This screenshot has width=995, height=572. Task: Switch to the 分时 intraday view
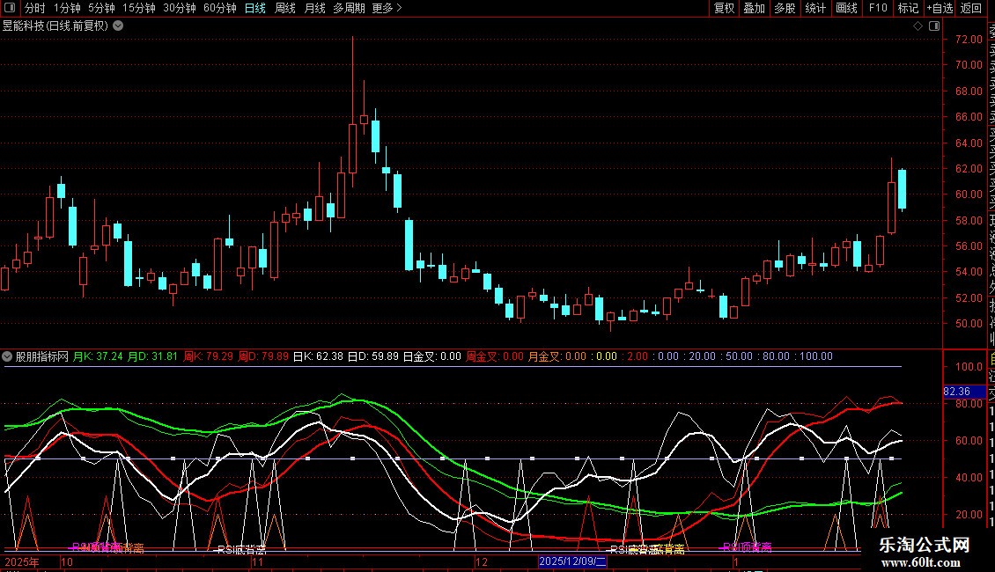pos(34,8)
